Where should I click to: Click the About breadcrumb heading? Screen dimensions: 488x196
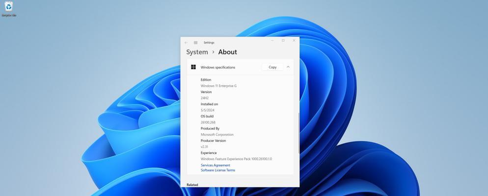[x=227, y=52]
